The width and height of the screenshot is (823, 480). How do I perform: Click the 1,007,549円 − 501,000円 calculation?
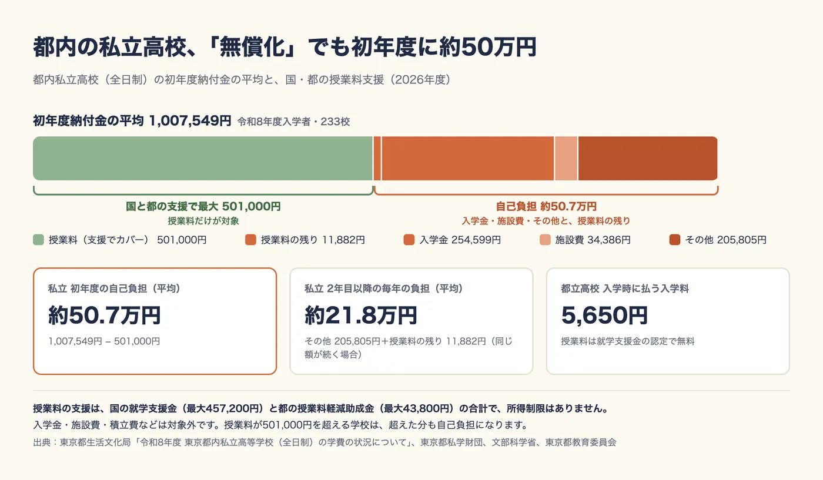104,341
